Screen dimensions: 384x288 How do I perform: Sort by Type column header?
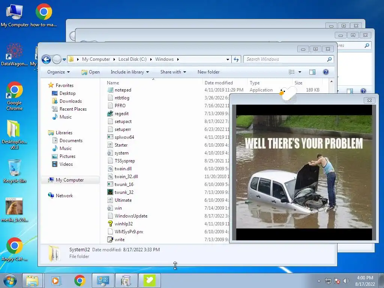point(270,83)
